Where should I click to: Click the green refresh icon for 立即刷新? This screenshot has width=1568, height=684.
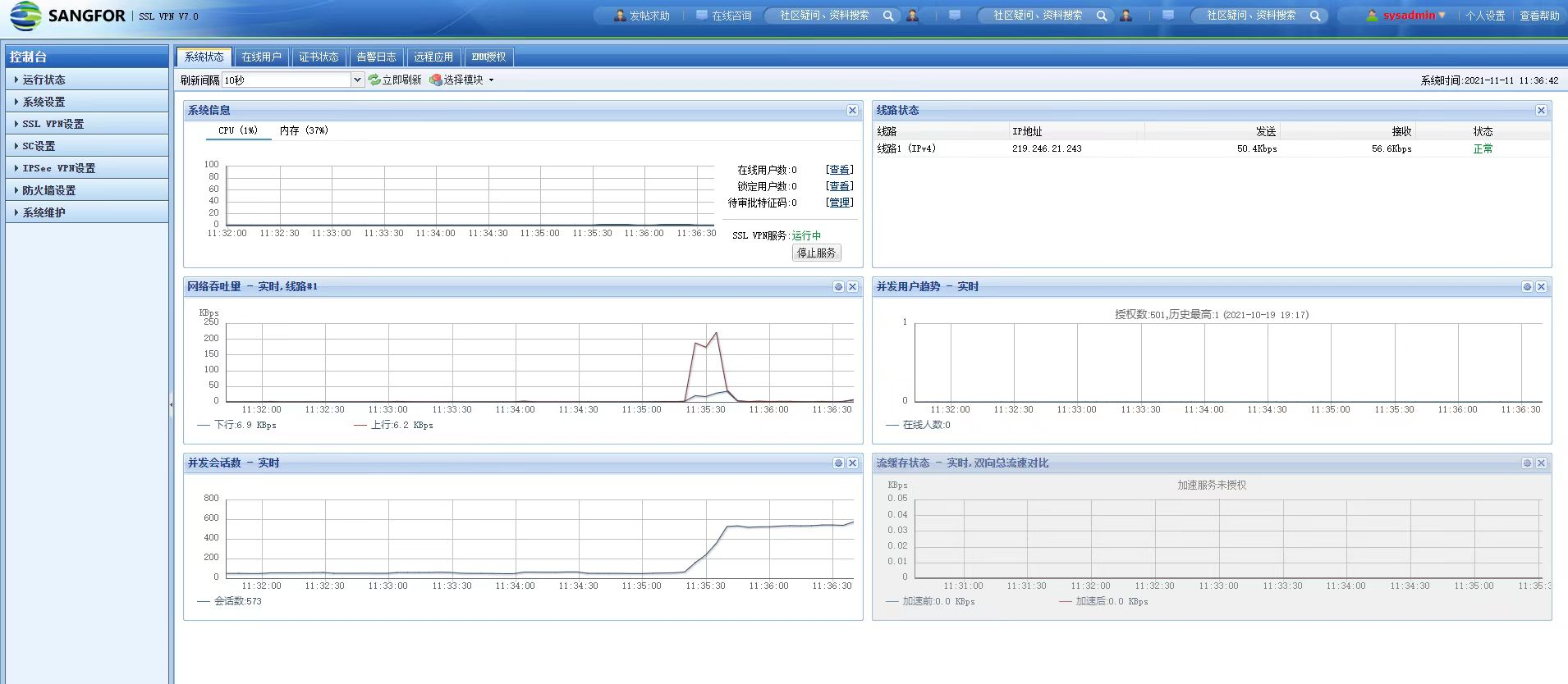click(374, 80)
